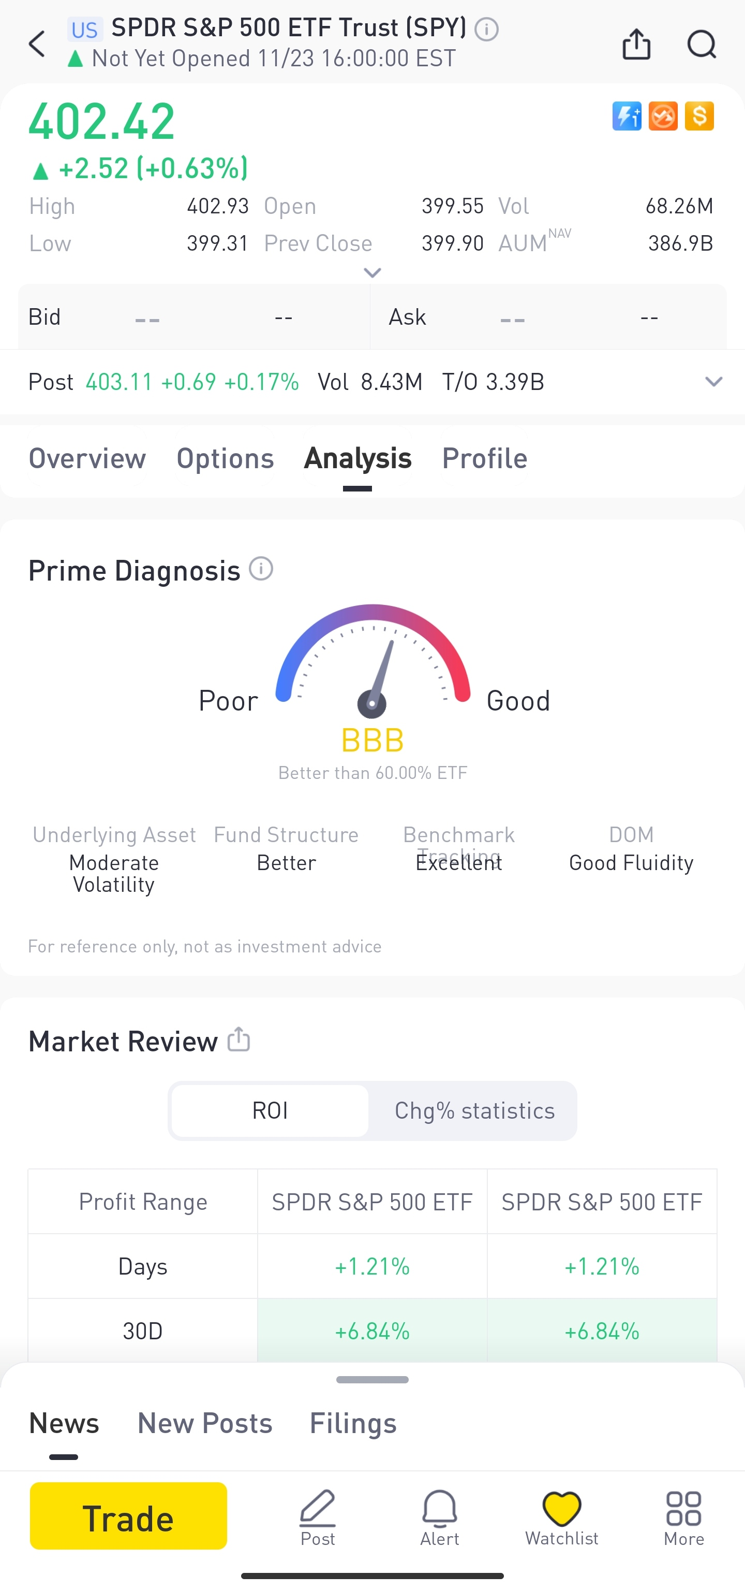Image resolution: width=745 pixels, height=1590 pixels.
Task: Pull up the News panel handle
Action: pyautogui.click(x=373, y=1380)
